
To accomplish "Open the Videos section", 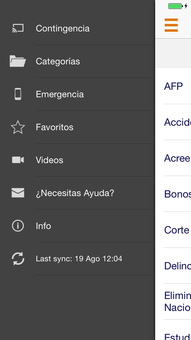I will tap(50, 160).
